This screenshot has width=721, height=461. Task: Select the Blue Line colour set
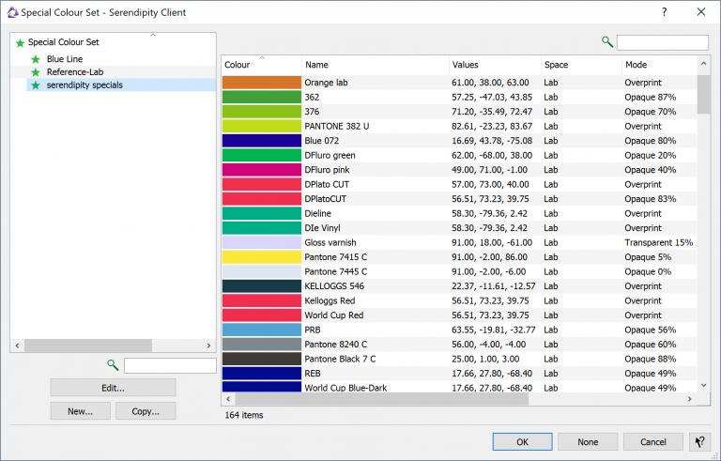65,59
